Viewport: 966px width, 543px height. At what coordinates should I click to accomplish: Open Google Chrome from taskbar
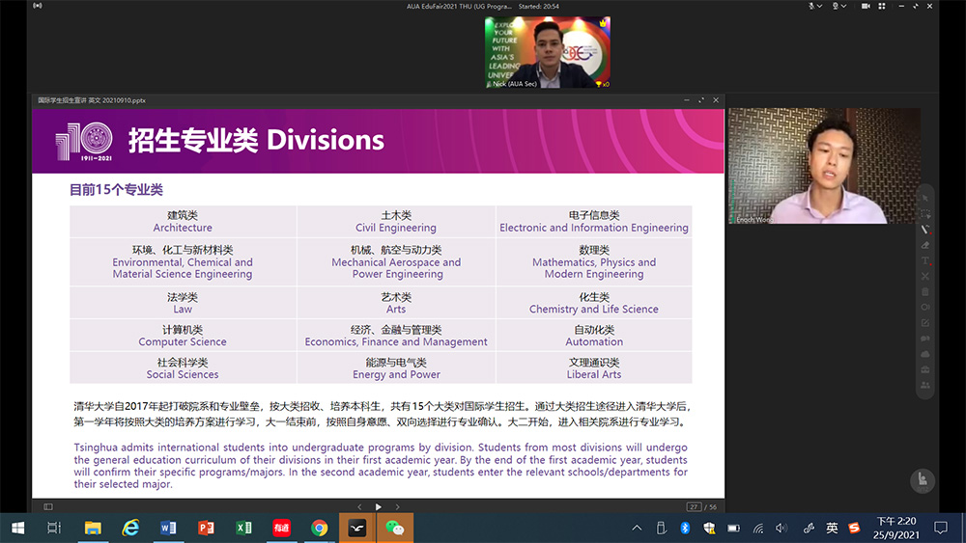[319, 528]
